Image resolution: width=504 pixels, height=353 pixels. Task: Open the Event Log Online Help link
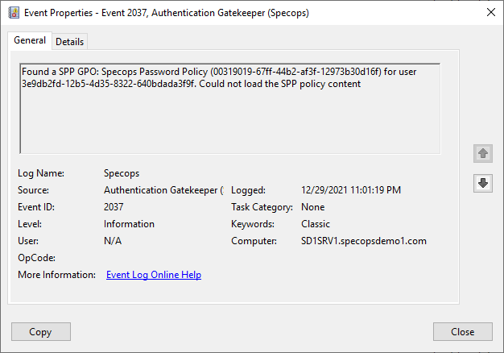tap(154, 275)
